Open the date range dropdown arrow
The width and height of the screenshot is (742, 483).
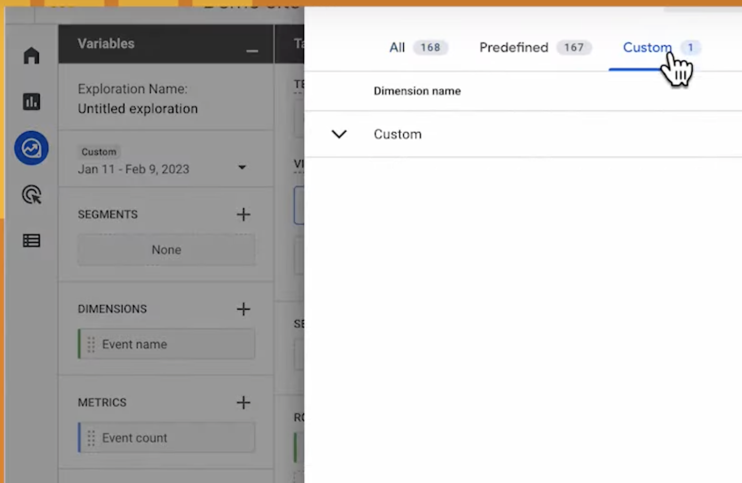click(x=242, y=167)
